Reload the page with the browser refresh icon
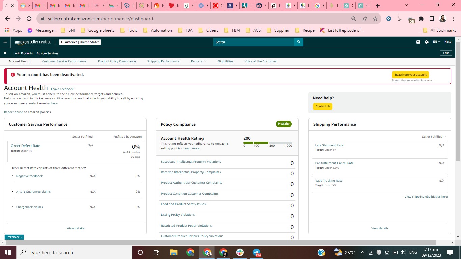This screenshot has width=461, height=259. click(29, 19)
